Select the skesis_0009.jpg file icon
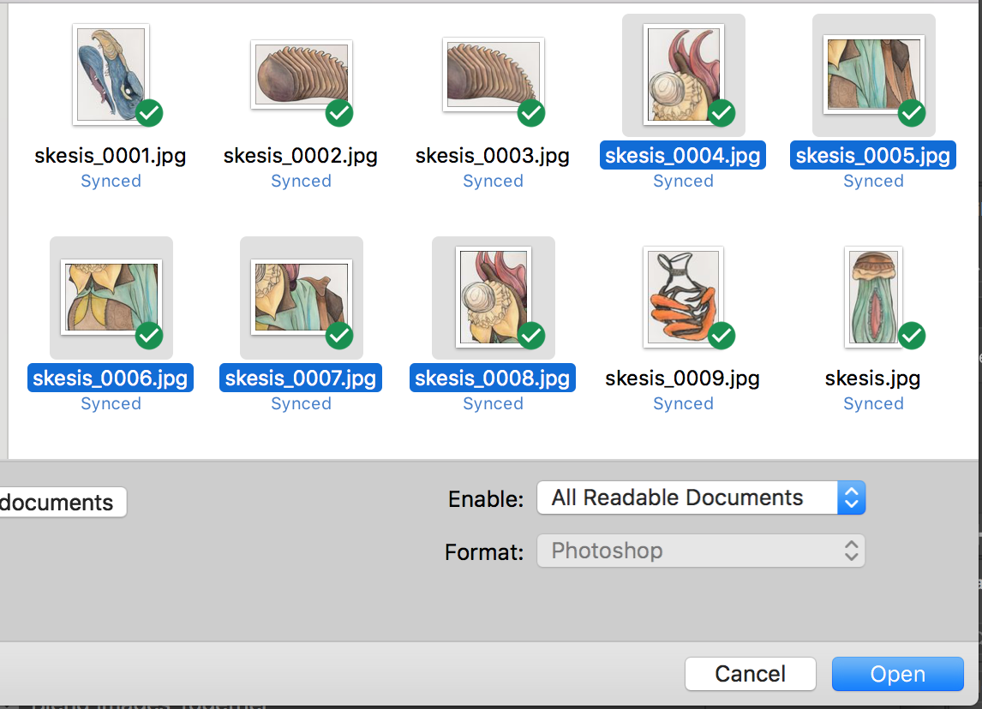 pos(683,297)
